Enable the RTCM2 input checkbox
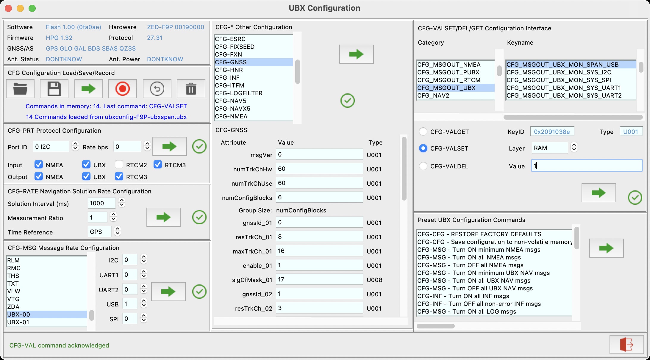Screen dimensions: 650x360 click(x=119, y=165)
